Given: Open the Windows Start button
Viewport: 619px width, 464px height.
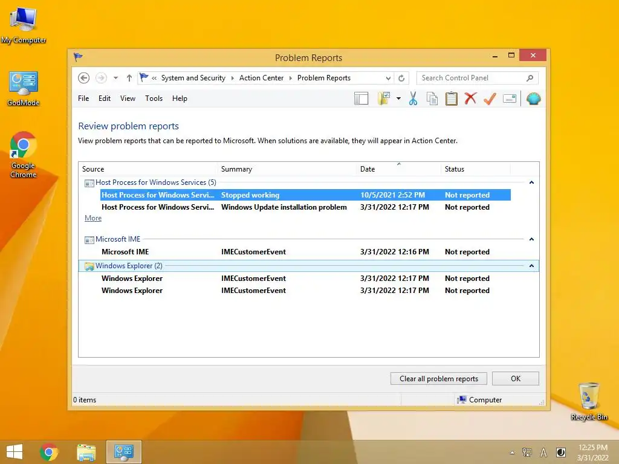Looking at the screenshot, I should coord(15,452).
